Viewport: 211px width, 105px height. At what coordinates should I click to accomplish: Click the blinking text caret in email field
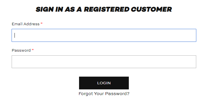click(15, 35)
